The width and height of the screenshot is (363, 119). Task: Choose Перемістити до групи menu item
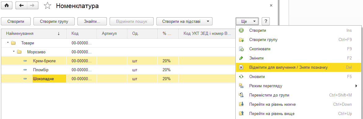(x=298, y=95)
